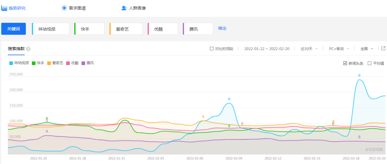387x164 pixels.
Task: Open the blue B news marker at the highest peak
Action: tap(359, 75)
